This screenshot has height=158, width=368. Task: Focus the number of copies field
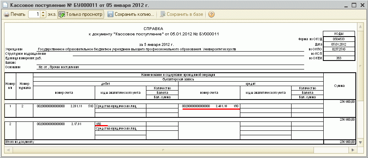pyautogui.click(x=35, y=14)
